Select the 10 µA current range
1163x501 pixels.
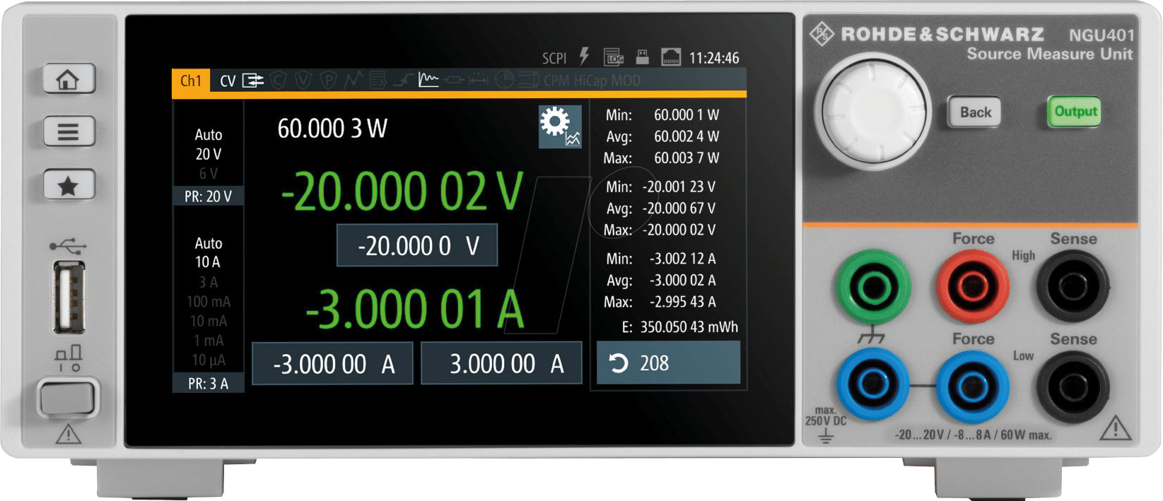209,360
